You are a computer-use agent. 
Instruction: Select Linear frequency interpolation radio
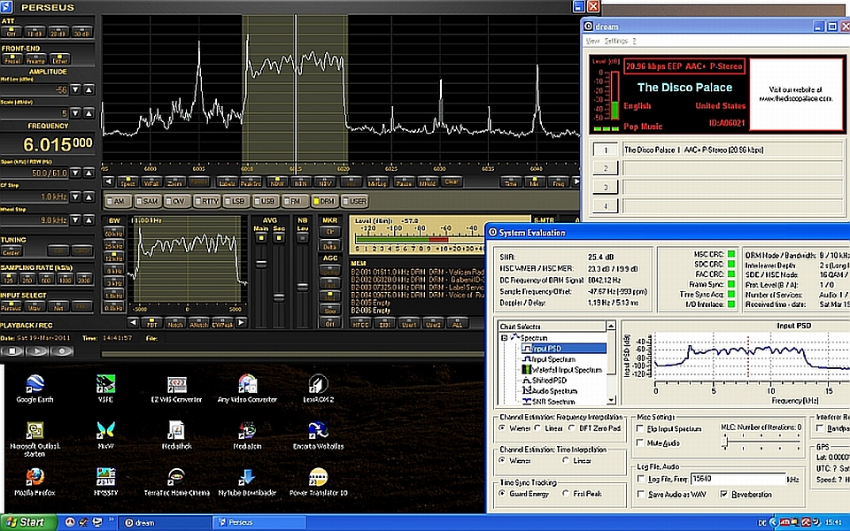pos(538,428)
